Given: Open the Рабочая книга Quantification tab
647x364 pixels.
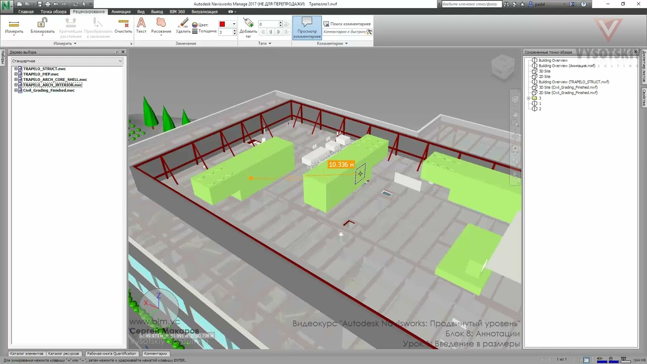Looking at the screenshot, I should point(112,354).
